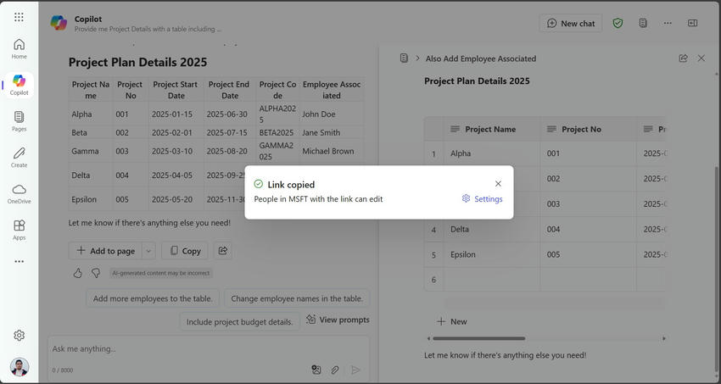
Task: Click the attach file paperclip icon
Action: coord(335,370)
